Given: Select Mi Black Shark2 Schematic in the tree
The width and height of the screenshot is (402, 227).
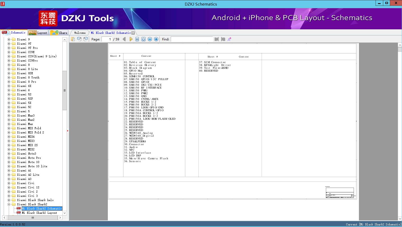Looking at the screenshot, I should [42, 209].
